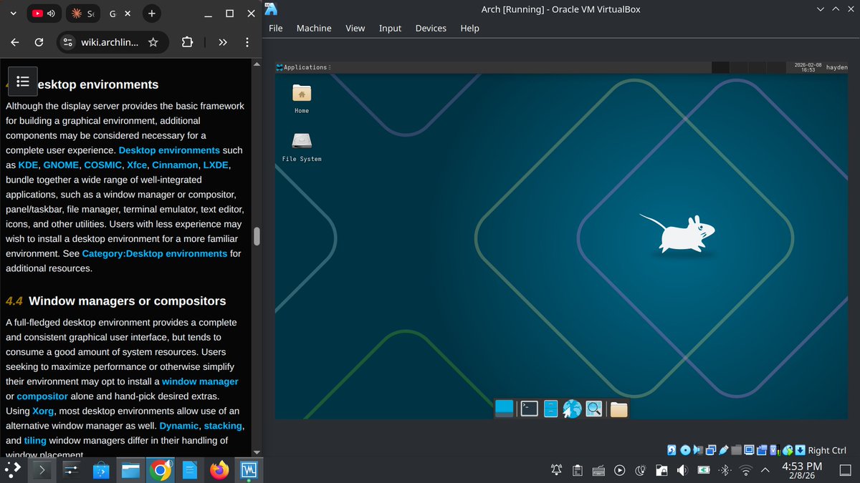Image resolution: width=860 pixels, height=483 pixels.
Task: Click the VirtualBox network adapter indicator
Action: pos(711,450)
